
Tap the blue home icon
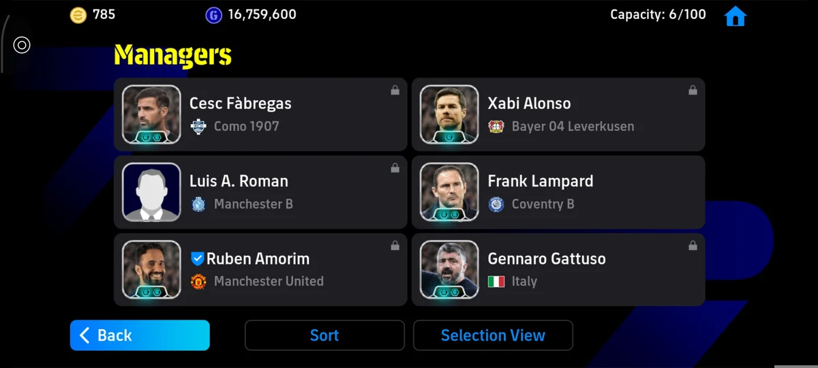coord(735,16)
